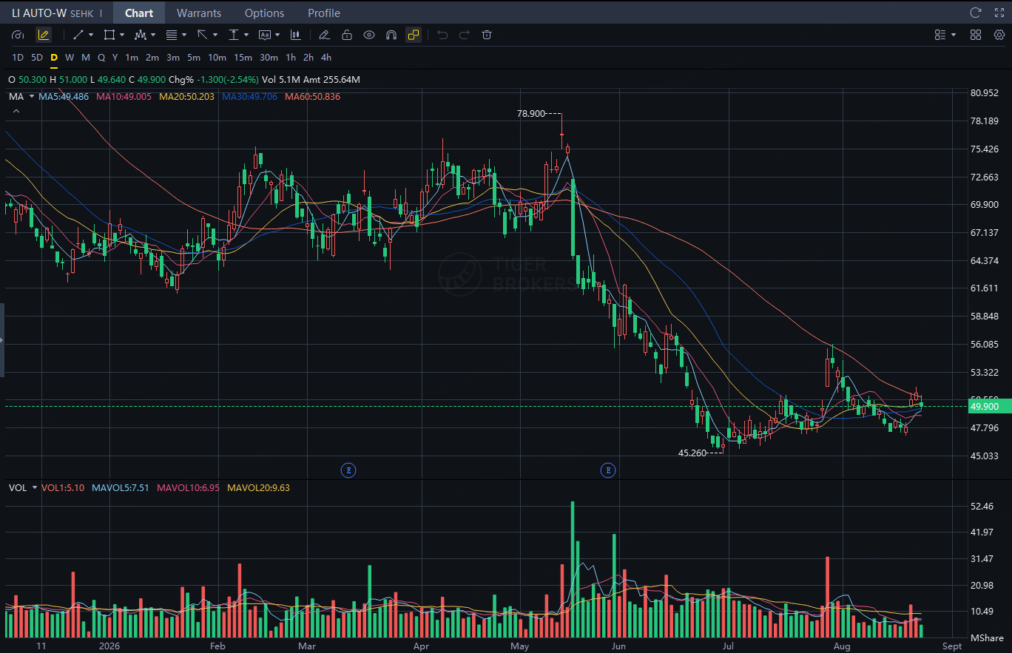
Task: Select the text annotation tool
Action: 265,35
